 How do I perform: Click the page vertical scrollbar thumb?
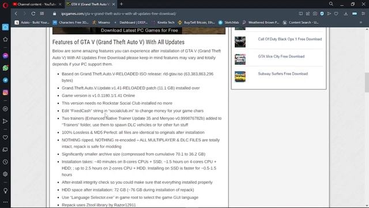coord(367,83)
